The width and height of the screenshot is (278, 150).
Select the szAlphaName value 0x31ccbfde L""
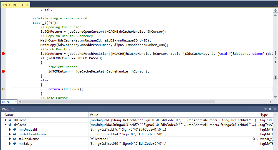point(100,139)
